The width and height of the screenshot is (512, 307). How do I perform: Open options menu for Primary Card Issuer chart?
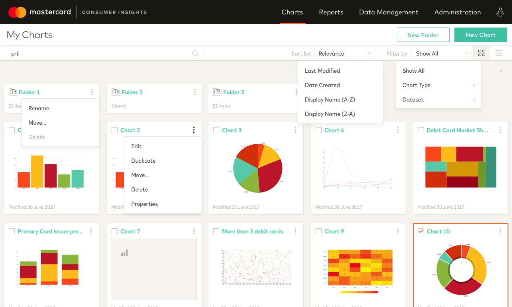tap(92, 231)
